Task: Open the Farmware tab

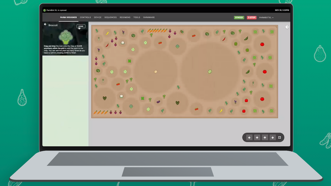Action: [149, 17]
